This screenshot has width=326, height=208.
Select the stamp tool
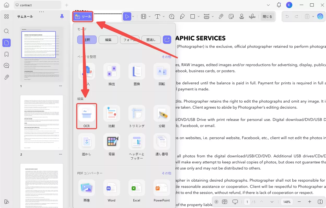(242, 16)
